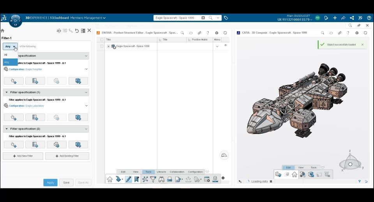This screenshot has height=202, width=374.
Task: Click the 6W tags icon beside search bar
Action: tap(226, 18)
